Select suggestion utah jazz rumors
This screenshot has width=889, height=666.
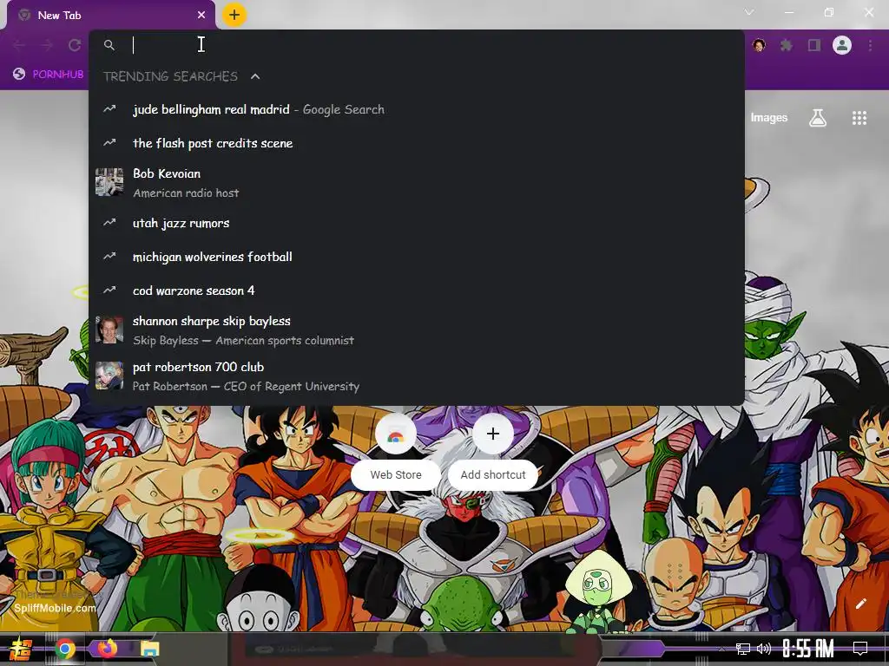(x=417, y=223)
